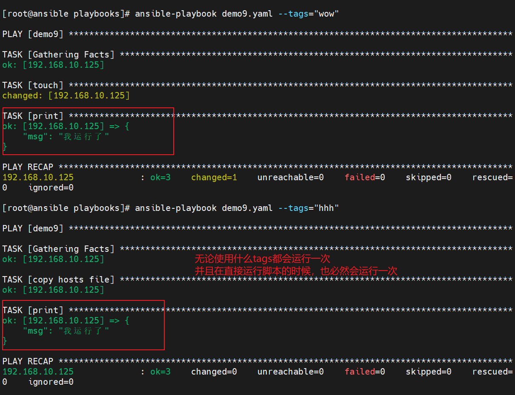Click demo9.yaml in the wow tags command
The image size is (515, 395).
247,14
